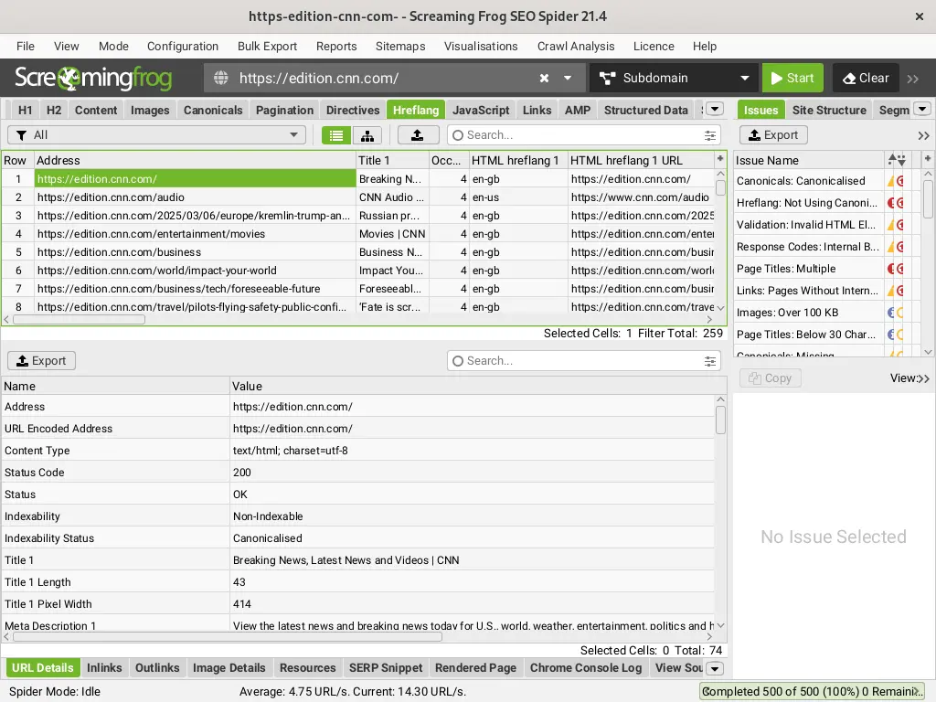Switch to the Structured Data tab
Viewport: 936px width, 702px height.
(645, 110)
